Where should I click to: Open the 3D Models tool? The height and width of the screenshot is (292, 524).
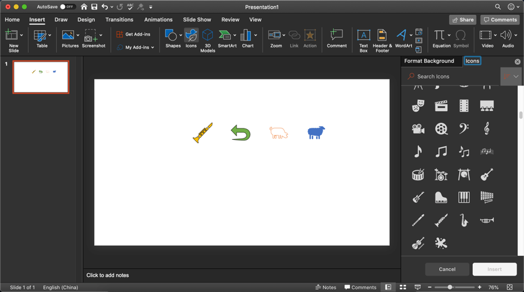(208, 41)
